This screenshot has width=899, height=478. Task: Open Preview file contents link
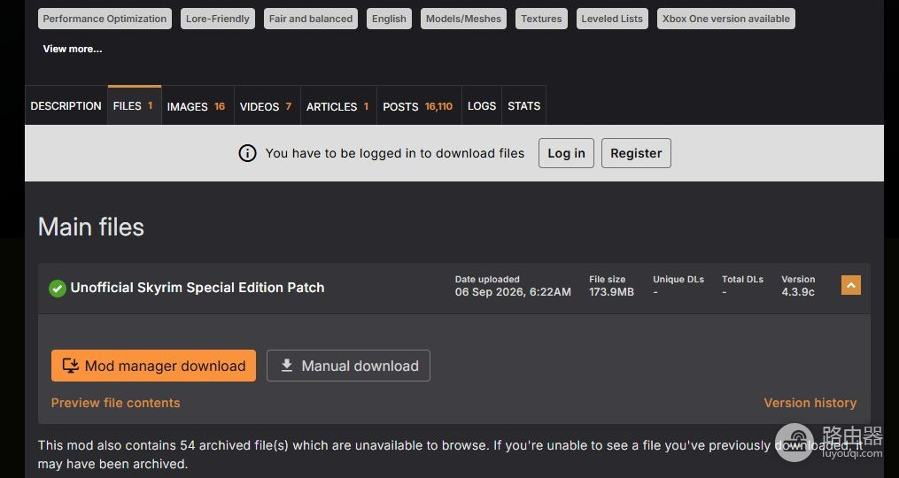point(116,403)
